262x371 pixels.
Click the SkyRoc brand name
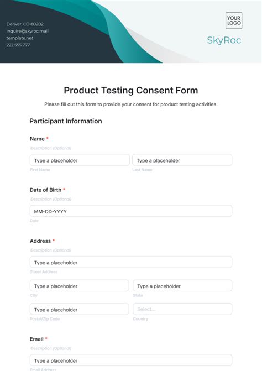point(224,40)
